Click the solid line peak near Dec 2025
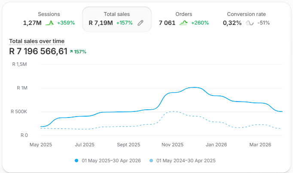Screen dimensions: 293x173 (195, 87)
